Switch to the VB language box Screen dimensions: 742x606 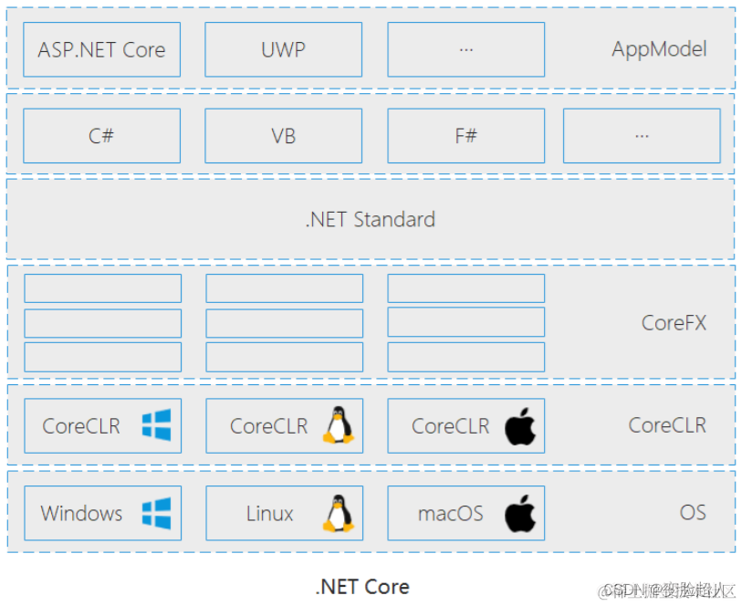pyautogui.click(x=283, y=135)
